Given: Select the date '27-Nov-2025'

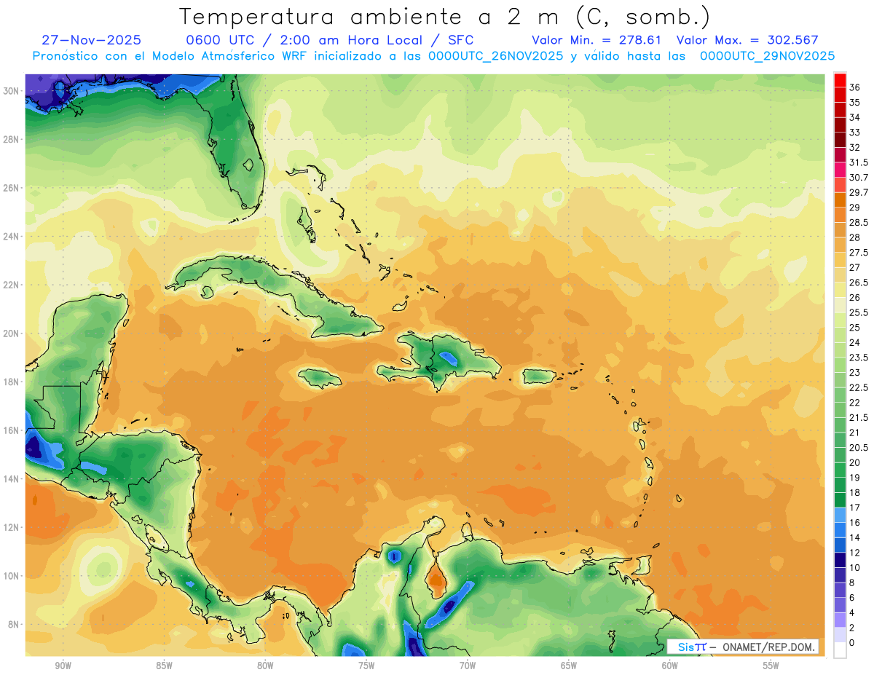Looking at the screenshot, I should pos(91,41).
